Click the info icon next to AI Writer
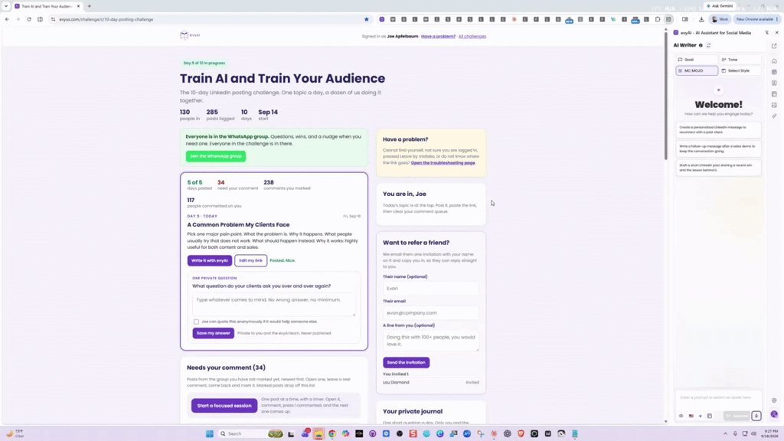 (701, 45)
